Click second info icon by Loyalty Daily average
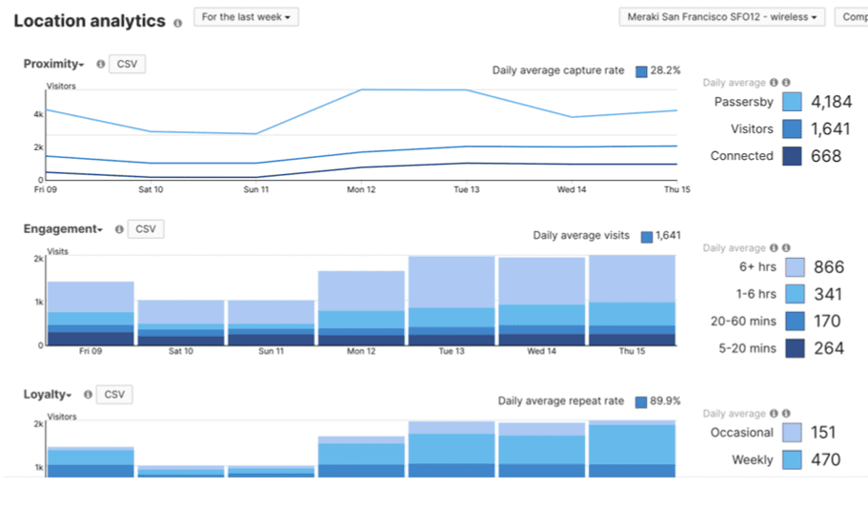This screenshot has width=868, height=528. 786,414
